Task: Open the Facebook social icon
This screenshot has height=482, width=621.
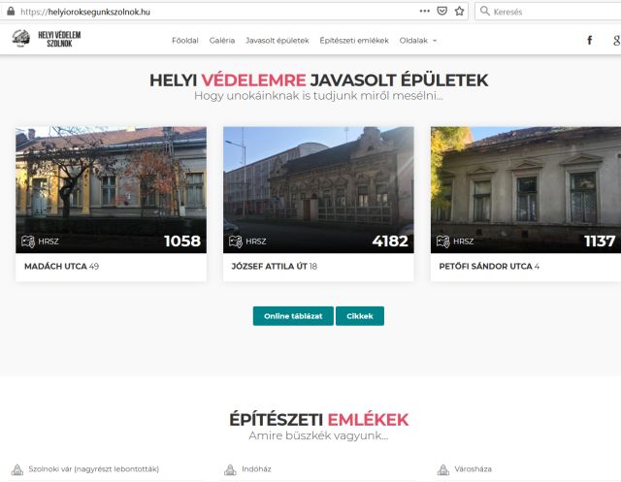Action: click(589, 40)
